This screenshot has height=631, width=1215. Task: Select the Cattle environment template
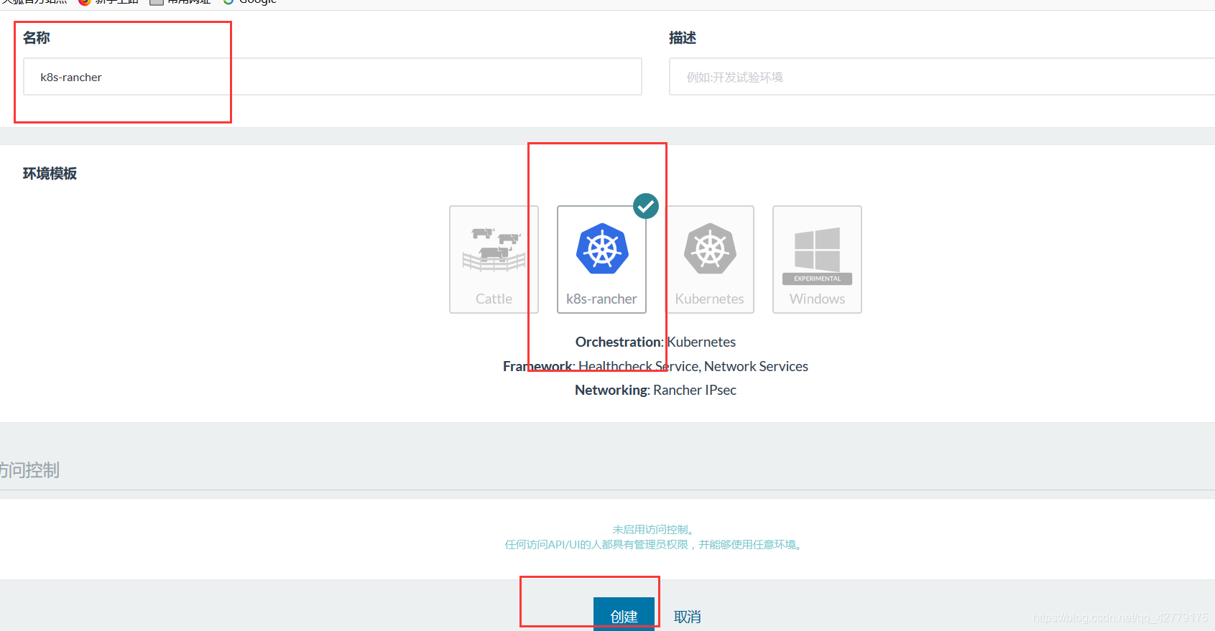(x=494, y=259)
